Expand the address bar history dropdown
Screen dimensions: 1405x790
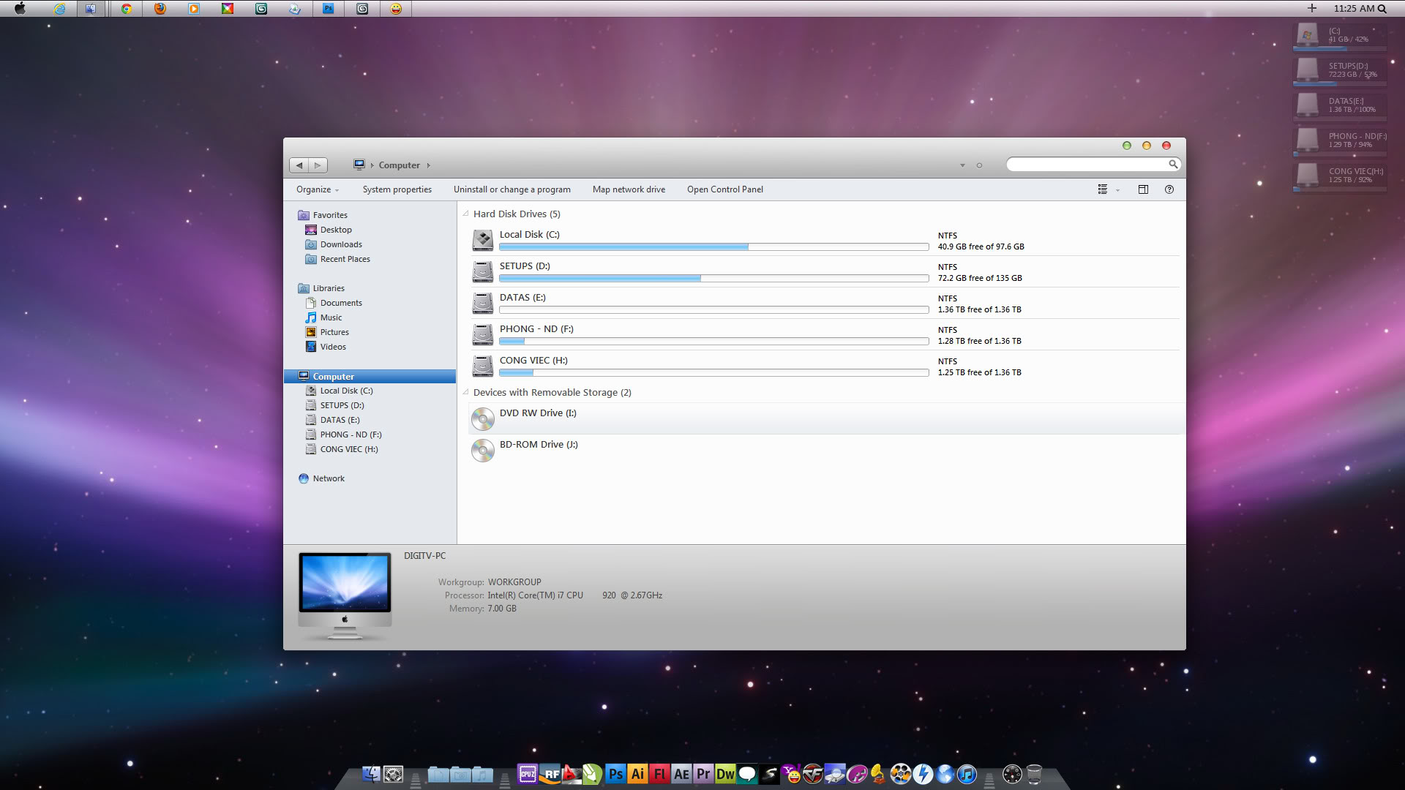tap(962, 165)
